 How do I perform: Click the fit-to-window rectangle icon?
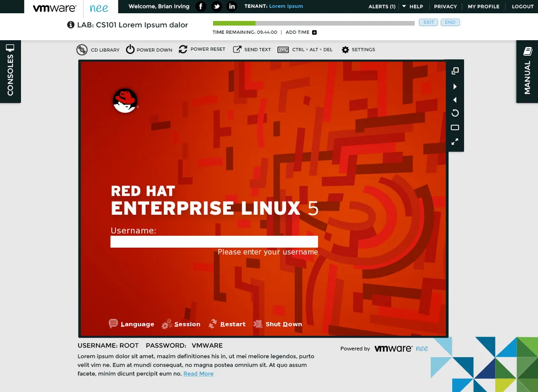[455, 128]
